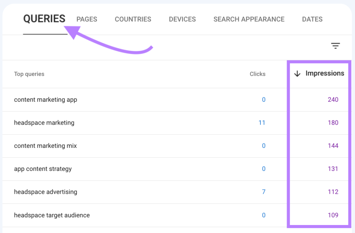
Task: Go to Search Appearance tab
Action: tap(249, 19)
